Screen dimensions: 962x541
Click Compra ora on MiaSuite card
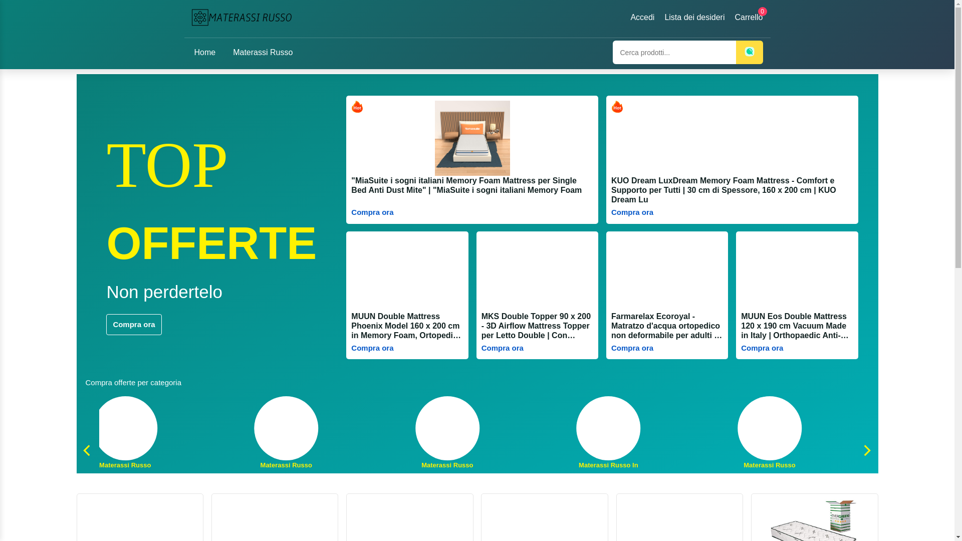(x=372, y=212)
